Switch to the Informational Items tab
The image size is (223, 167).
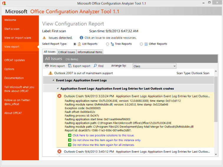point(90,52)
